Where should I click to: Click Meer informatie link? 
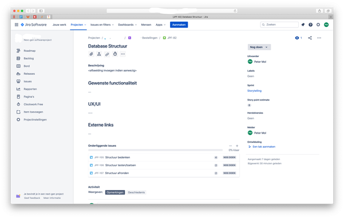point(52,198)
